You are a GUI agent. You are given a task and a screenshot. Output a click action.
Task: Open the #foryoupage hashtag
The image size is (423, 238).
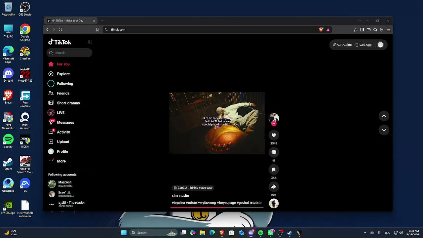pyautogui.click(x=226, y=203)
